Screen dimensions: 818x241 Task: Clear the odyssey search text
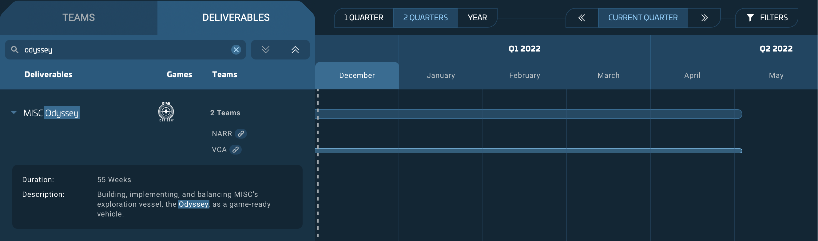[x=236, y=50]
